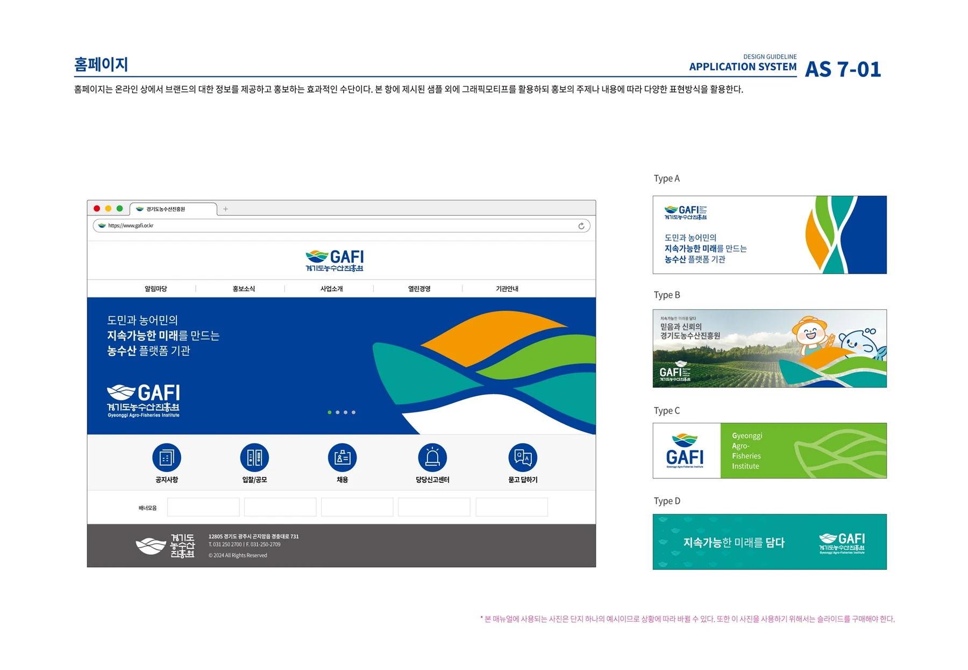Open the 기관안내 menu
Viewport: 968px width, 670px height.
click(x=507, y=289)
